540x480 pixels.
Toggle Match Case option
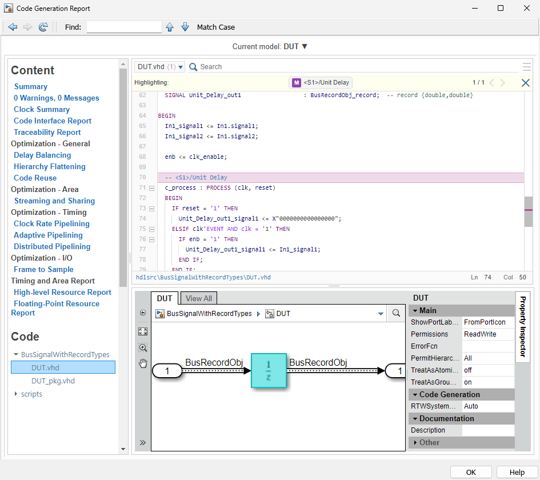point(215,27)
